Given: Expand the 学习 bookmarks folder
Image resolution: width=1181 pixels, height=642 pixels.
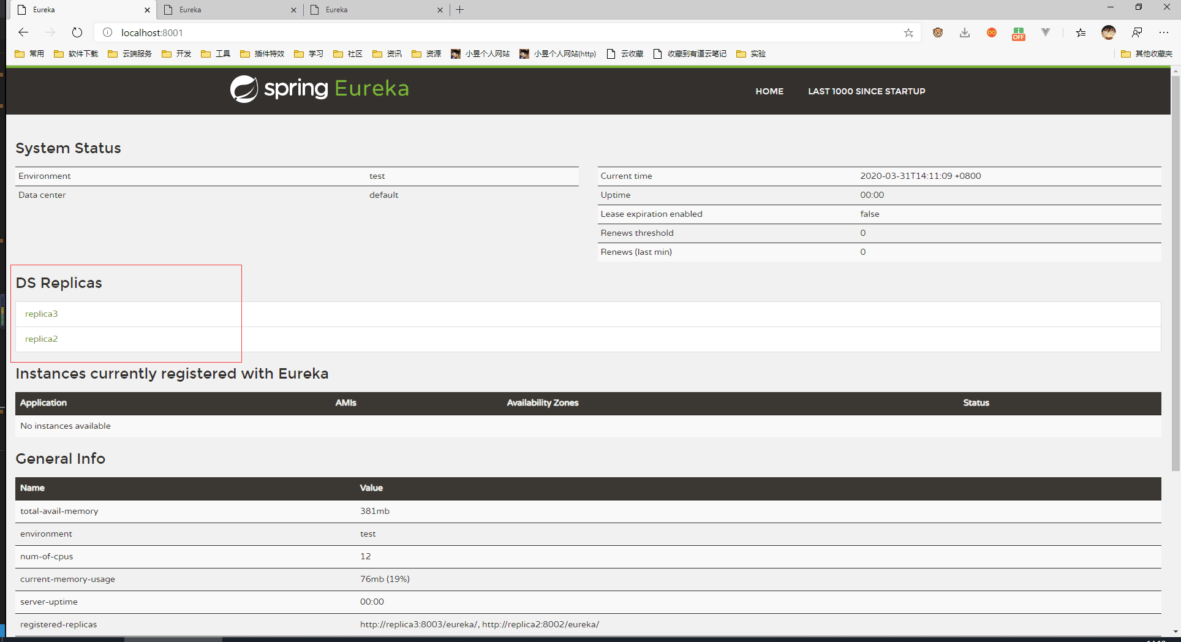Looking at the screenshot, I should tap(309, 54).
